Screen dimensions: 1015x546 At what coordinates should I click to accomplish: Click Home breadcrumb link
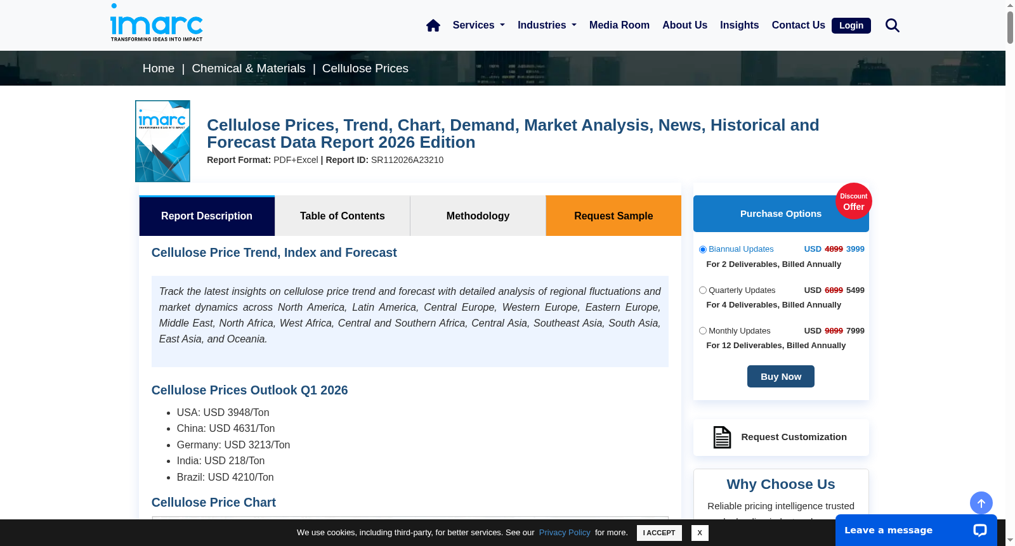click(159, 68)
